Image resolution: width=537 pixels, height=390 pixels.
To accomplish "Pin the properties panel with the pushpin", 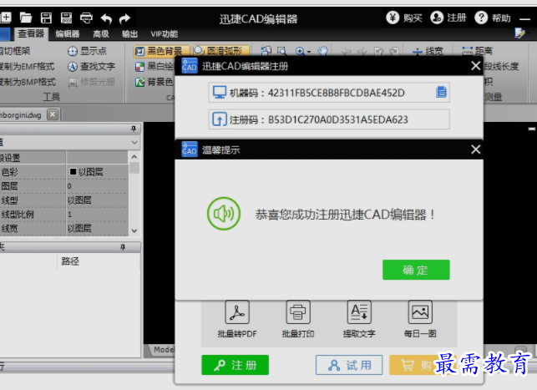I will pyautogui.click(x=134, y=129).
